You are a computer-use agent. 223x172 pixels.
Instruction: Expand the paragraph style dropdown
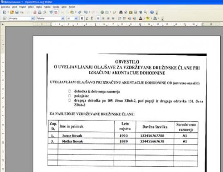pyautogui.click(x=32, y=18)
